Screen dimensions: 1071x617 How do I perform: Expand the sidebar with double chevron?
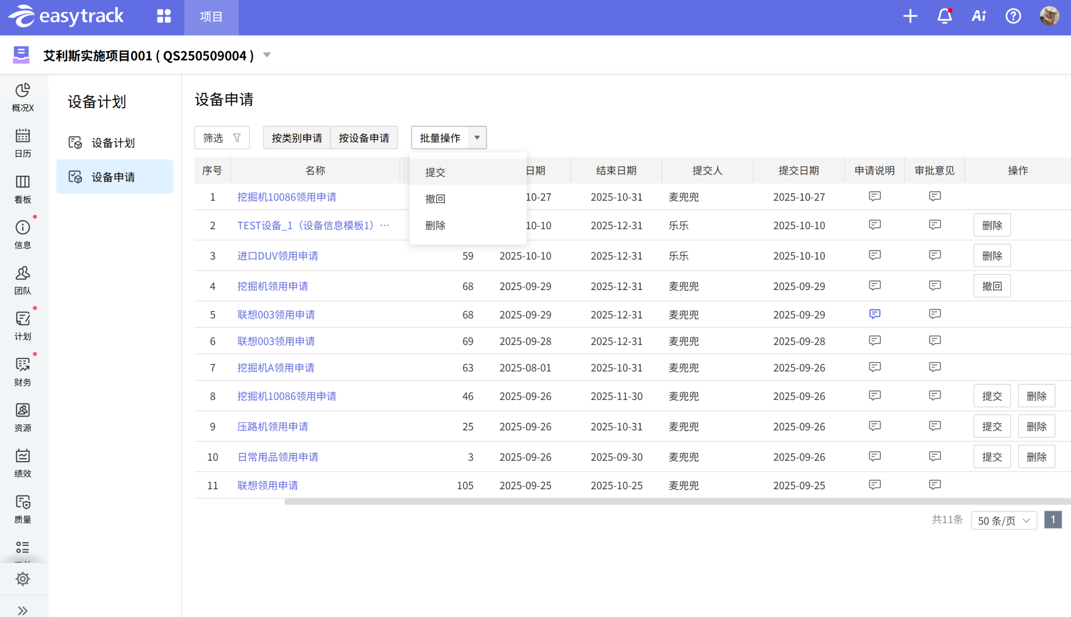click(22, 611)
